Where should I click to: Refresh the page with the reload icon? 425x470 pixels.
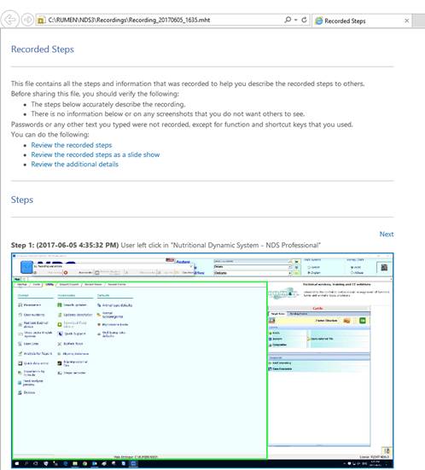tap(304, 20)
